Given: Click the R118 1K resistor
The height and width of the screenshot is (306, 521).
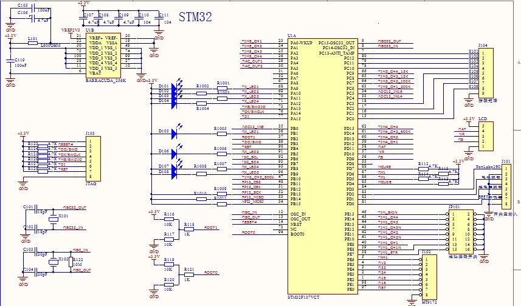Looking at the screenshot, I should [188, 229].
